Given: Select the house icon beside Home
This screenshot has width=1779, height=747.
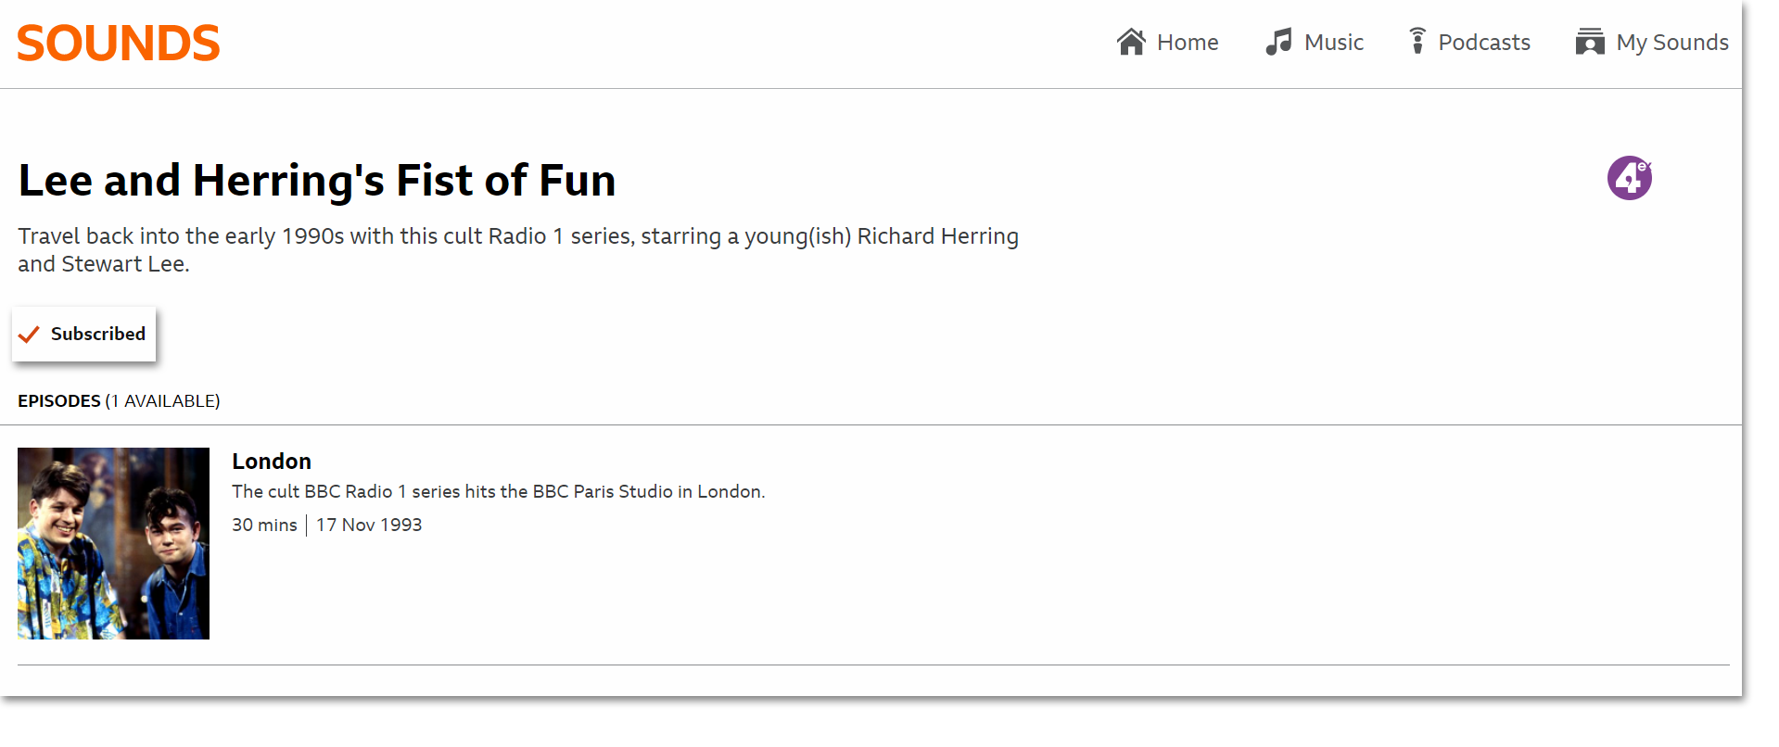Looking at the screenshot, I should [x=1131, y=41].
